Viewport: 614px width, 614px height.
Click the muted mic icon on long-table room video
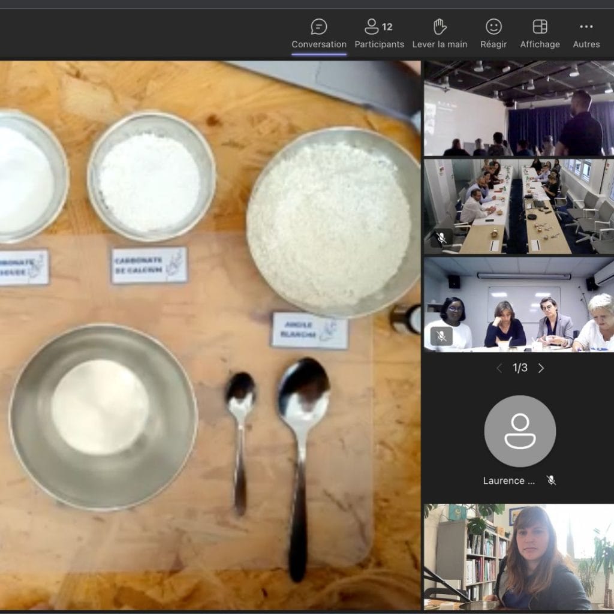tap(441, 237)
